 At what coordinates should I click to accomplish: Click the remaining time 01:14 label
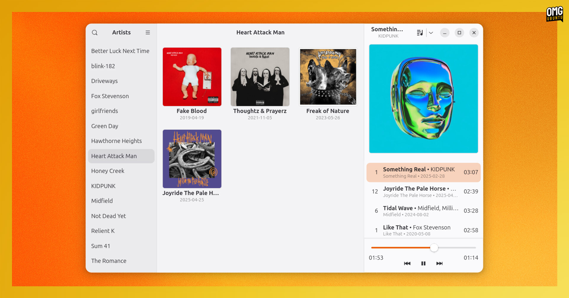471,258
